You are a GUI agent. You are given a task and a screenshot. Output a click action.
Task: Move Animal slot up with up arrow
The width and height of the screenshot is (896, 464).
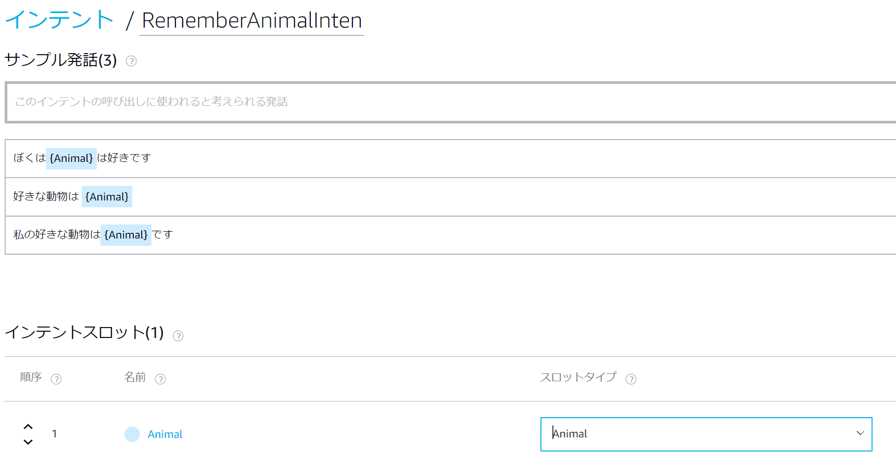pos(28,427)
